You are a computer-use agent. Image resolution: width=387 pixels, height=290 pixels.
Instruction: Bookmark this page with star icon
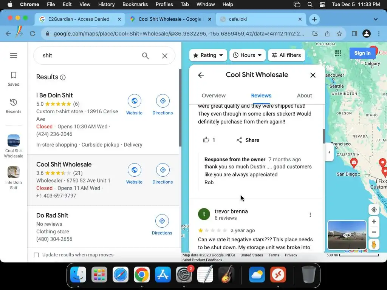pos(339,34)
